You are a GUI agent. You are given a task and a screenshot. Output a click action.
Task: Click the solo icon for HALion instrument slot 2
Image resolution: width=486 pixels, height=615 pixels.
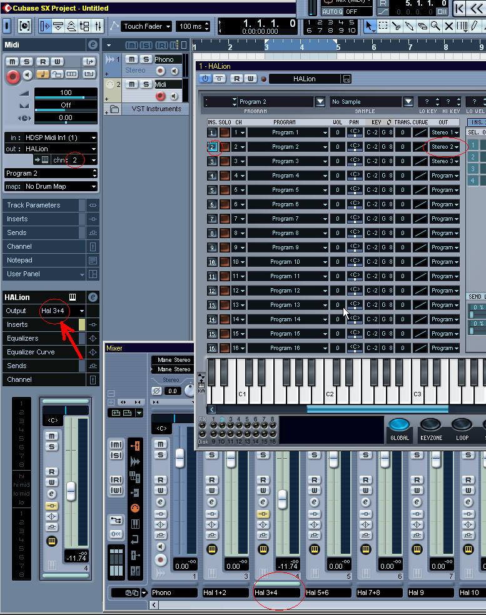click(x=225, y=147)
